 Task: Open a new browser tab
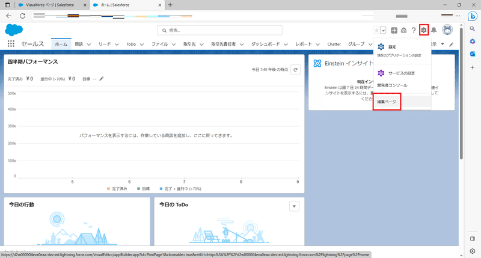pyautogui.click(x=170, y=5)
